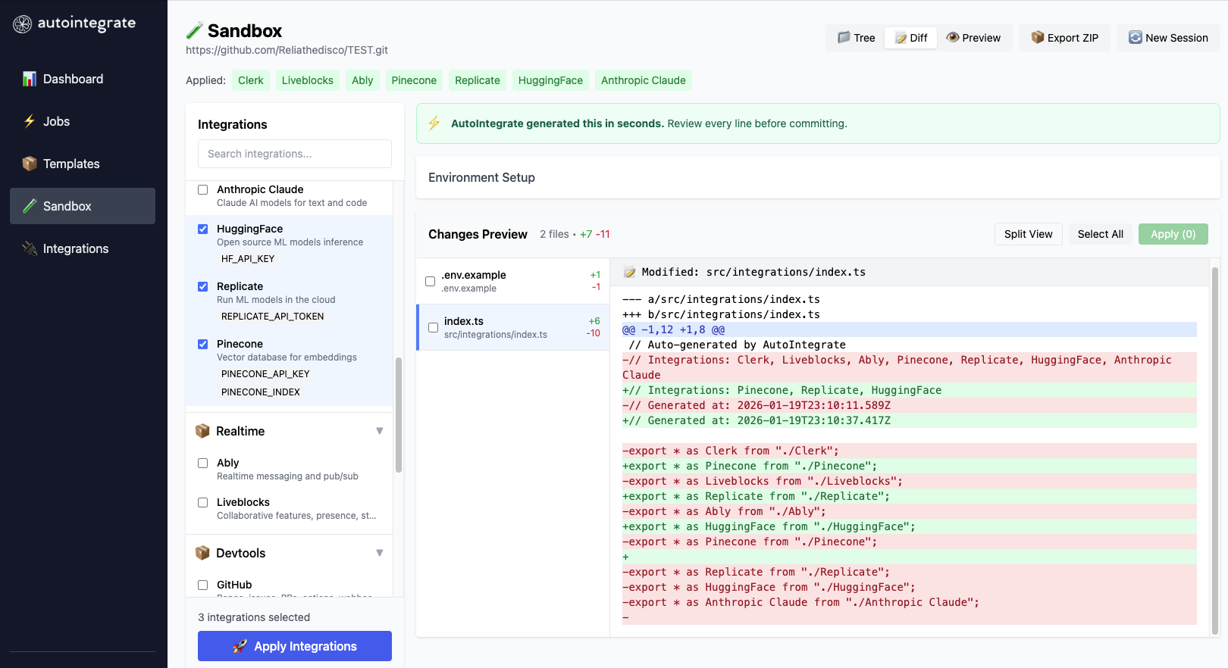Switch to the Preview tab
The height and width of the screenshot is (668, 1228).
click(973, 38)
